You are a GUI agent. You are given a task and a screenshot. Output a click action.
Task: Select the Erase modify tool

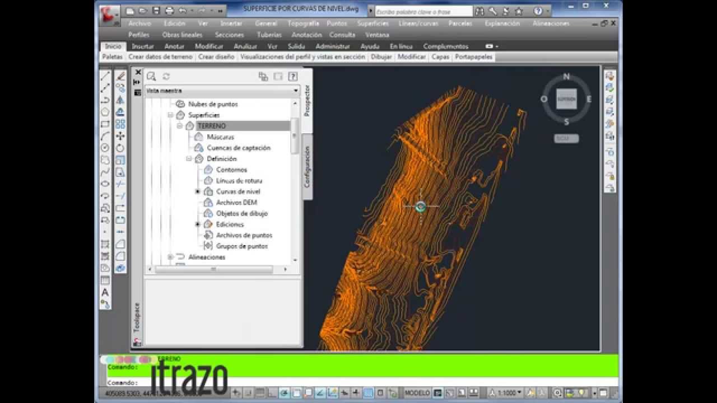(120, 76)
